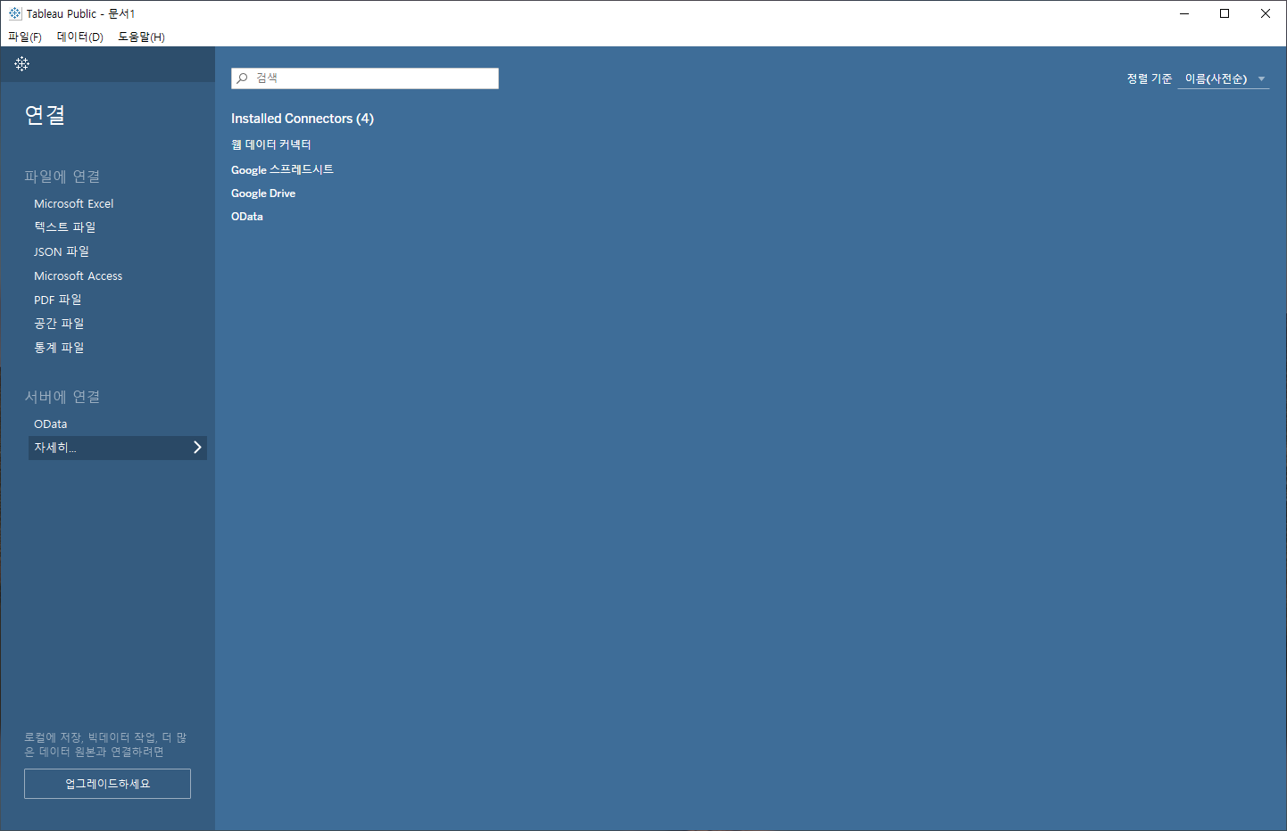Click in the 검색 search field
The width and height of the screenshot is (1287, 831).
[x=365, y=78]
